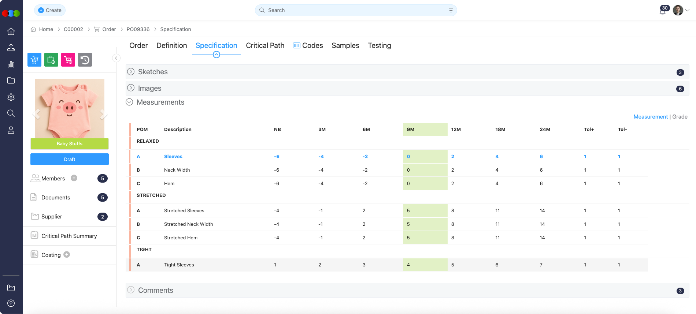This screenshot has height=314, width=696.
Task: Open the help question mark icon
Action: (11, 303)
